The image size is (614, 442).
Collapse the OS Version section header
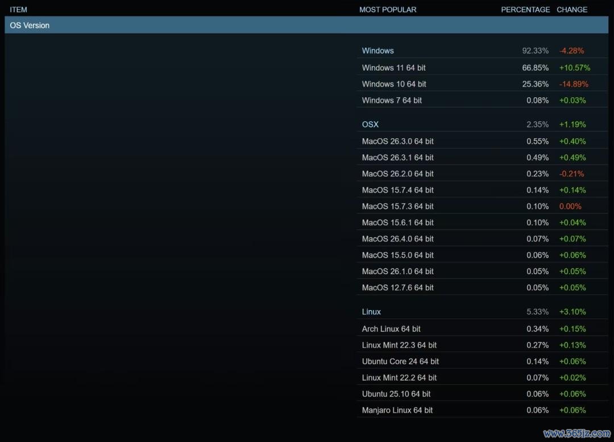point(306,25)
